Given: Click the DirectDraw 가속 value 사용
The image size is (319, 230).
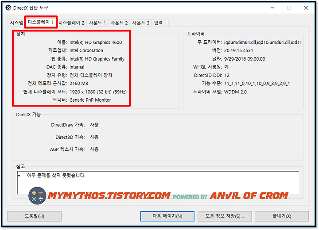Looking at the screenshot, I should tap(94, 125).
